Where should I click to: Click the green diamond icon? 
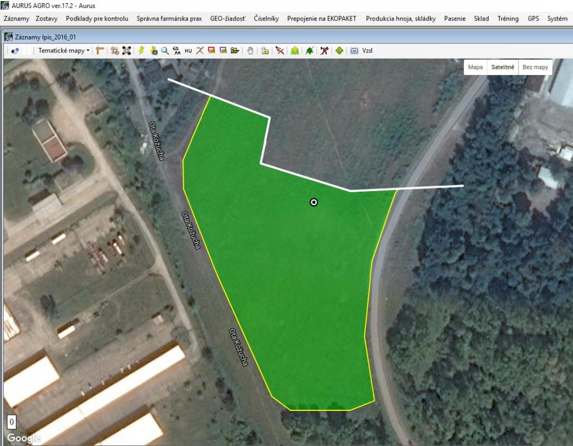[339, 51]
